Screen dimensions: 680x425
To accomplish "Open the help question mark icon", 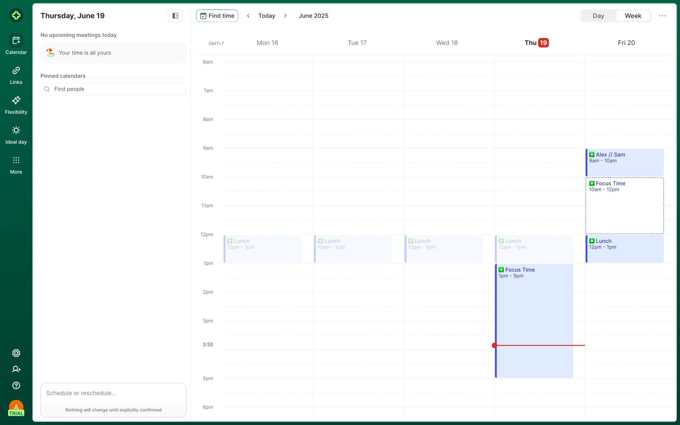I will click(16, 385).
